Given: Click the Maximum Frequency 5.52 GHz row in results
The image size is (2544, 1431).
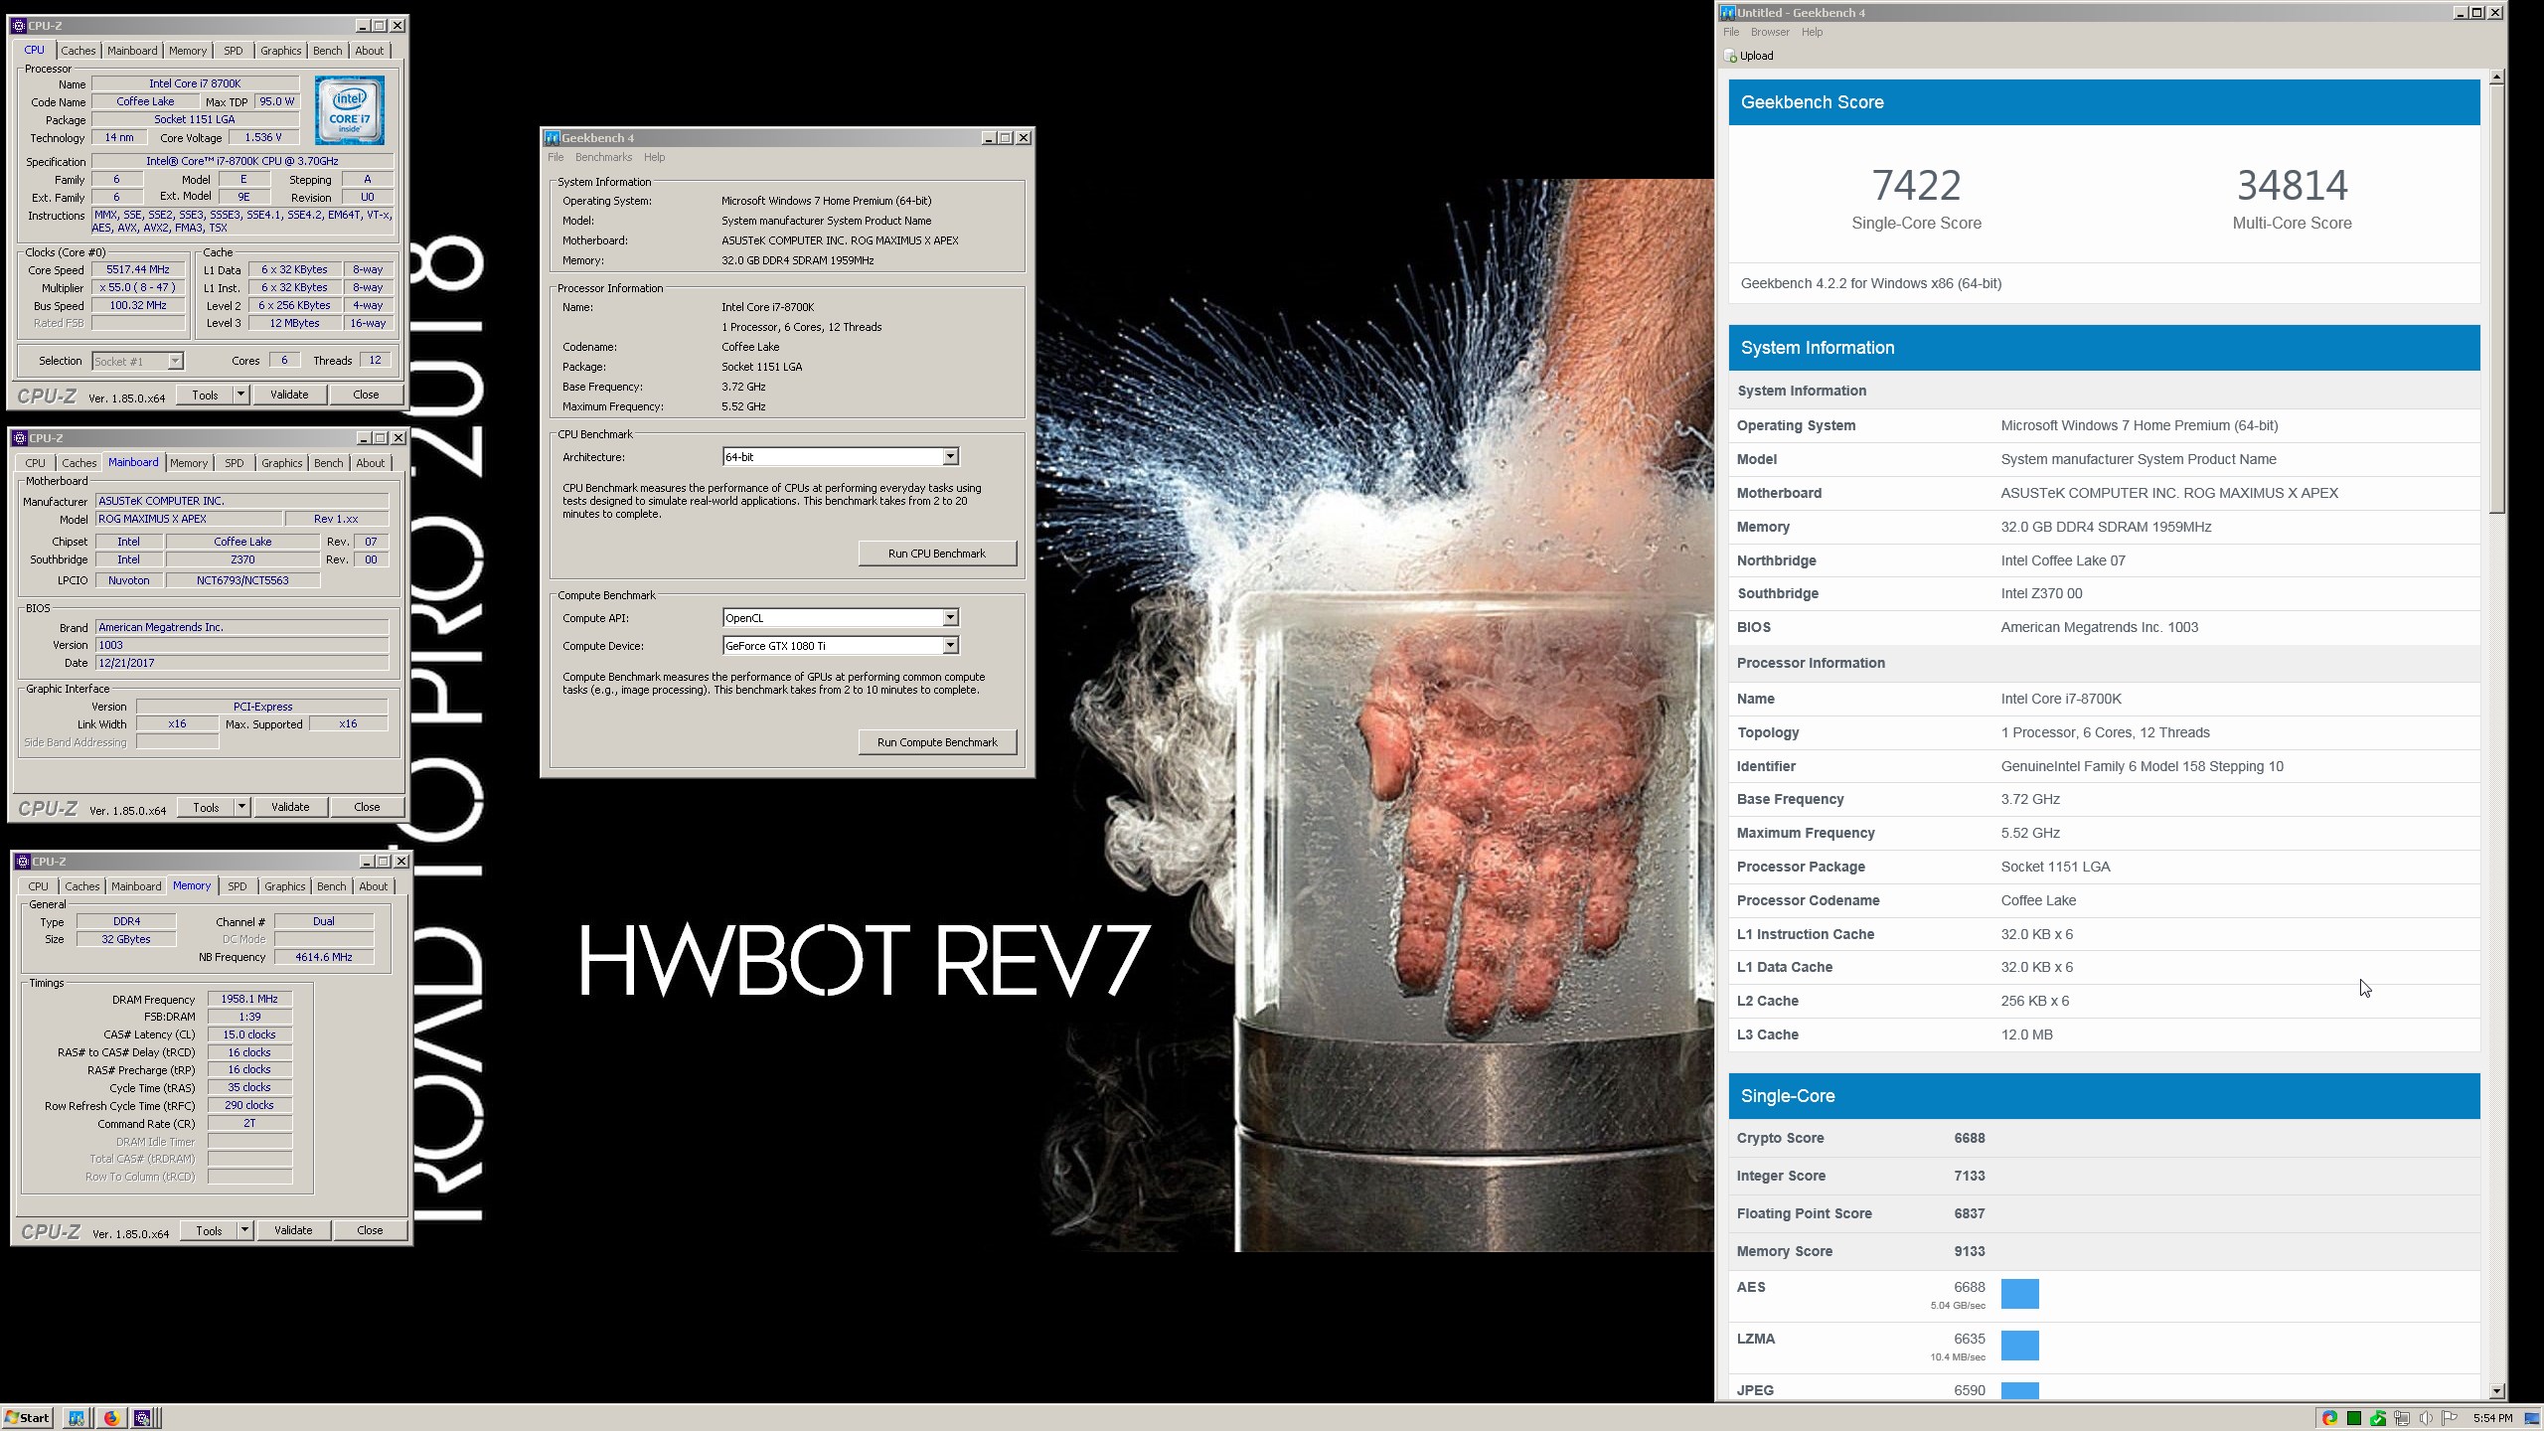Looking at the screenshot, I should tap(2104, 833).
